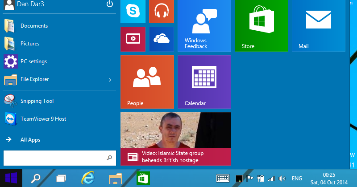
Task: Click the magnifier icon in search box
Action: point(109,158)
